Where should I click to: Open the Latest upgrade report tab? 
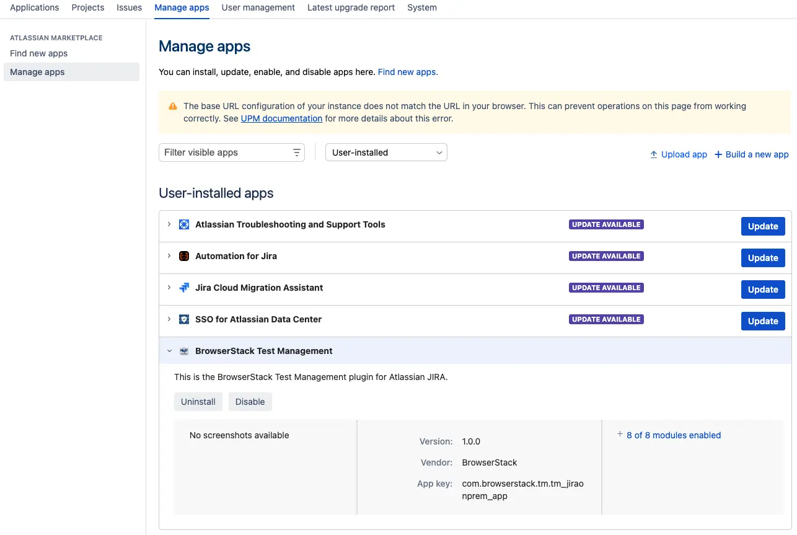click(x=351, y=7)
